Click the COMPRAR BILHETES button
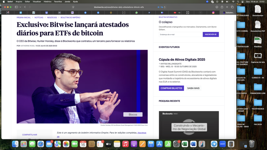This screenshot has width=267, height=150. (171, 88)
